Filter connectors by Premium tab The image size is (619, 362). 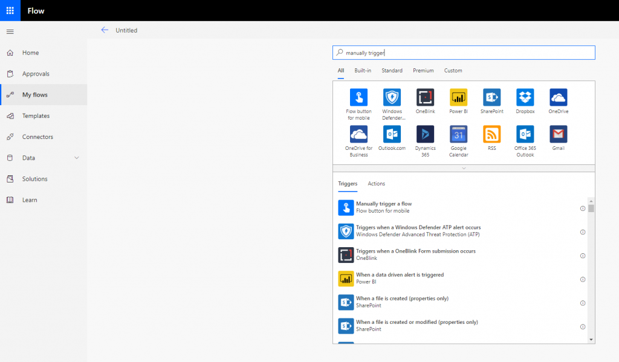423,71
